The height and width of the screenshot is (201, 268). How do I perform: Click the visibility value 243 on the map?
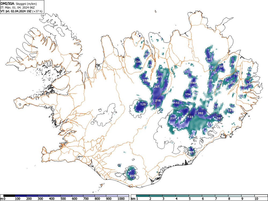click(209, 59)
